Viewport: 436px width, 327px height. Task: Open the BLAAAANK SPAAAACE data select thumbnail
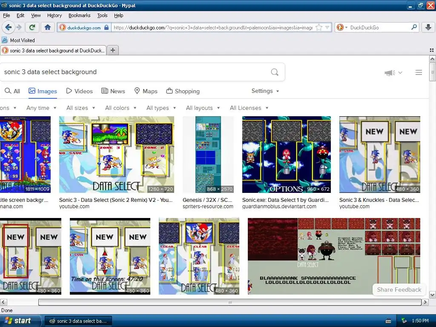[x=334, y=256]
